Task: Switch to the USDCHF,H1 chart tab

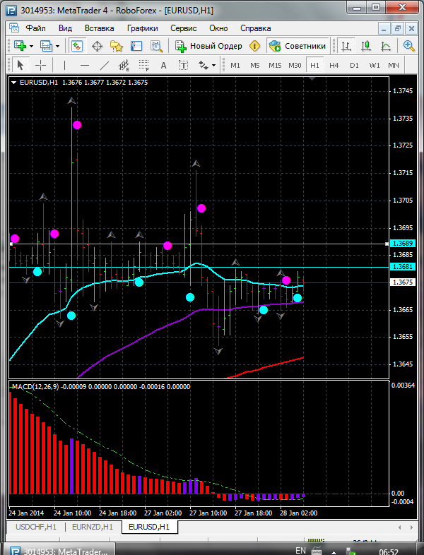Action: (x=36, y=527)
